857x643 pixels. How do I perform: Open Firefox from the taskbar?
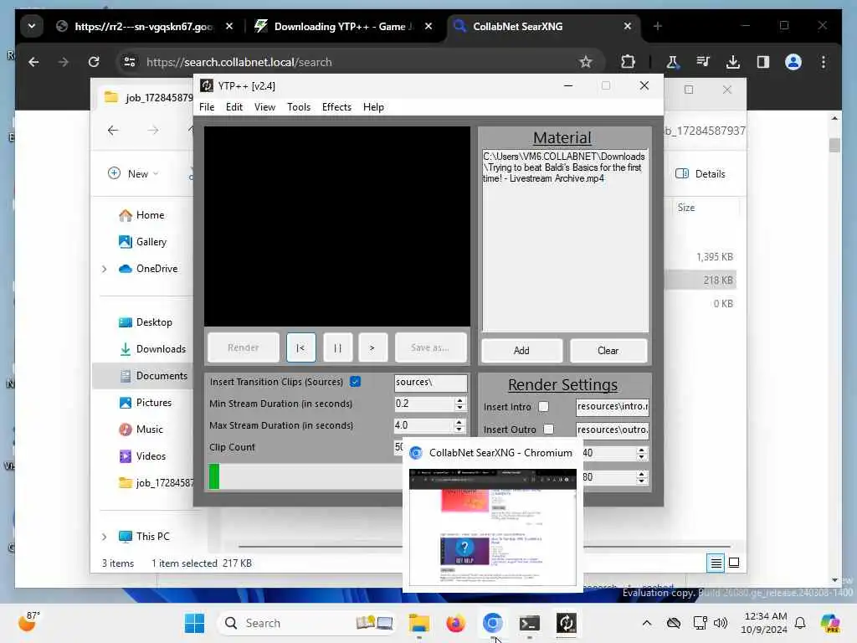point(455,623)
